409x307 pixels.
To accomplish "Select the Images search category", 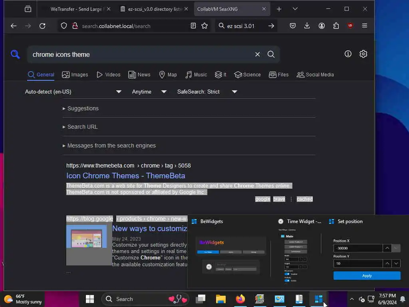I will coord(75,75).
